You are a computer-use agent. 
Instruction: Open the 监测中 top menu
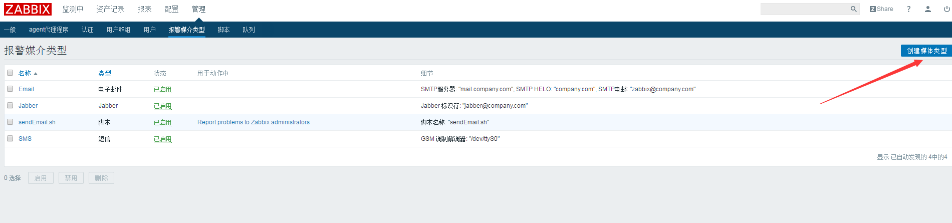coord(73,9)
